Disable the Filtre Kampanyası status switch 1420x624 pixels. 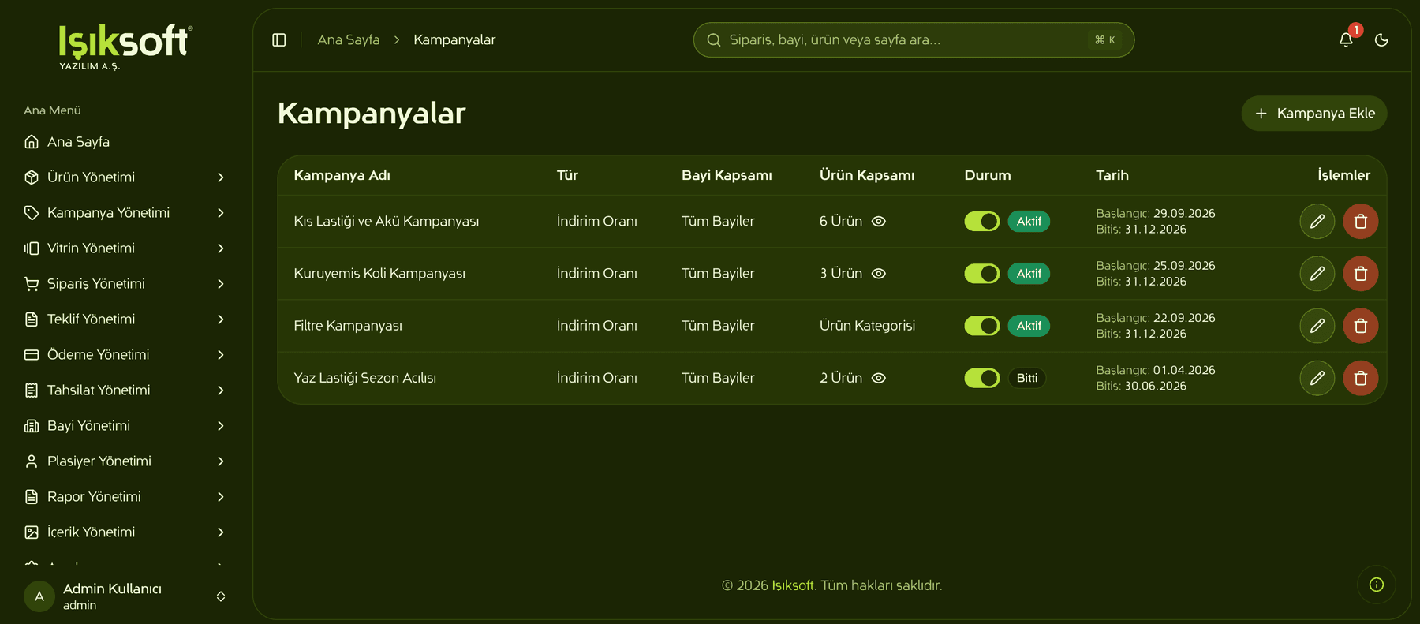[x=982, y=326]
